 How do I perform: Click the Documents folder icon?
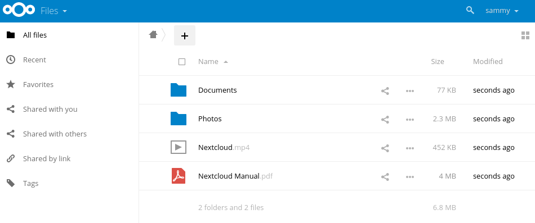pyautogui.click(x=179, y=90)
